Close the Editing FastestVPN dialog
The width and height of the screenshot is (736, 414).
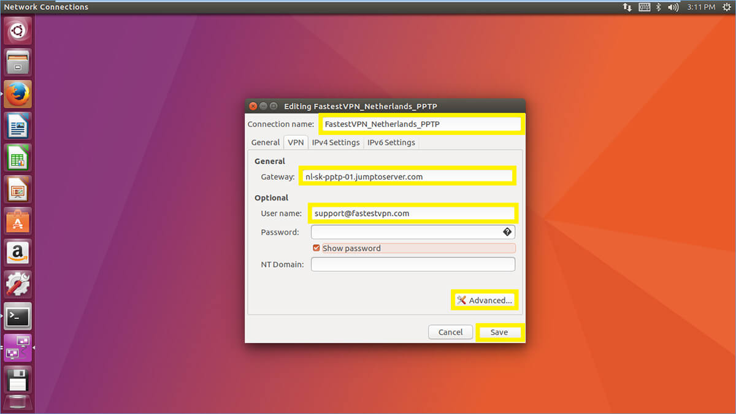tap(252, 106)
